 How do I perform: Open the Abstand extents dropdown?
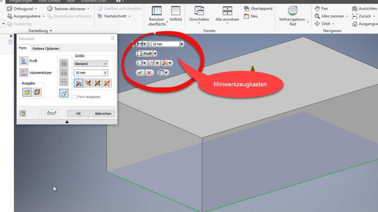(91, 64)
